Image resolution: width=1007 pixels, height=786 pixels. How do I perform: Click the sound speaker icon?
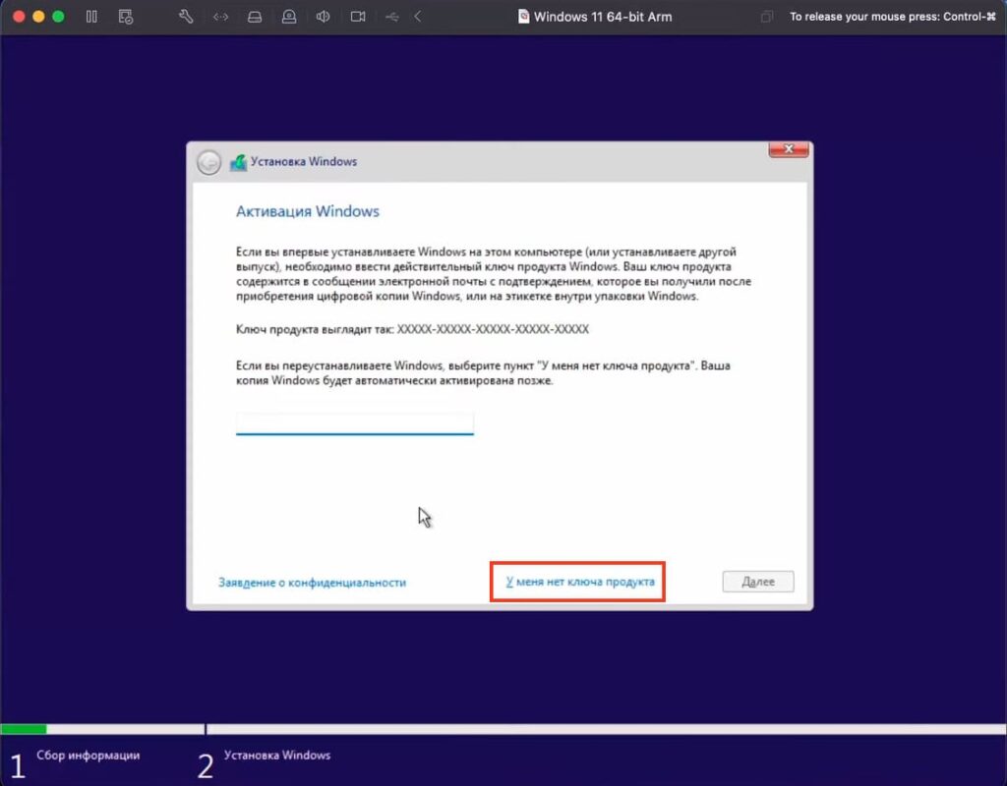click(x=323, y=17)
